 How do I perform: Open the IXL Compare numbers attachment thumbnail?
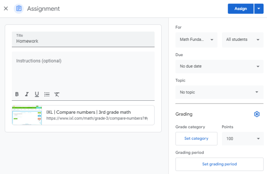click(27, 115)
